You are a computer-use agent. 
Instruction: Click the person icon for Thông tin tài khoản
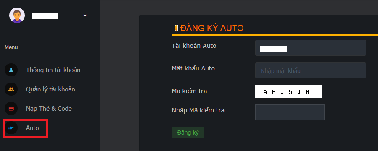click(x=11, y=70)
